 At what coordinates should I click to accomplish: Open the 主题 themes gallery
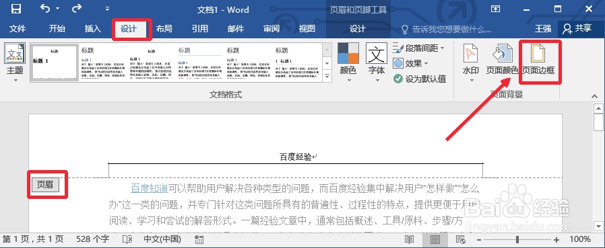(x=15, y=63)
